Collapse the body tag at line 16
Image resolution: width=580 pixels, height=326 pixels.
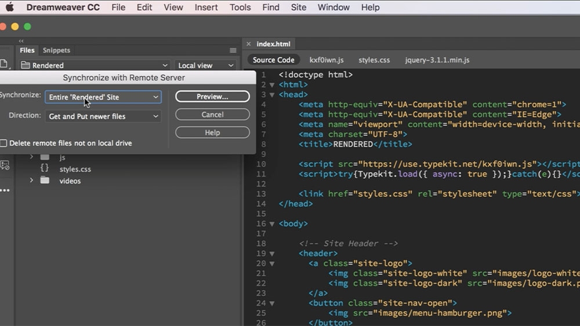tap(272, 224)
